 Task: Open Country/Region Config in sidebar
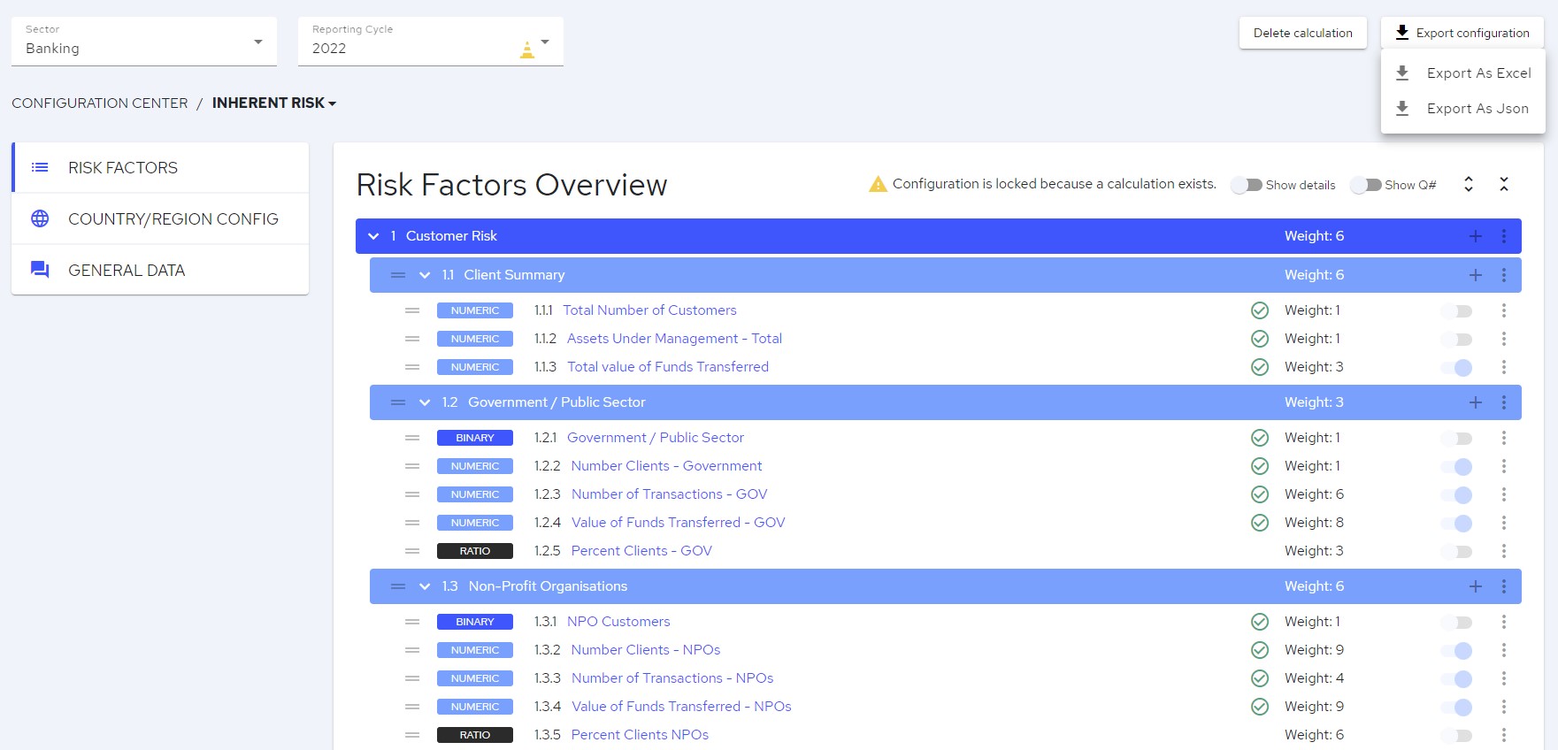pos(173,218)
